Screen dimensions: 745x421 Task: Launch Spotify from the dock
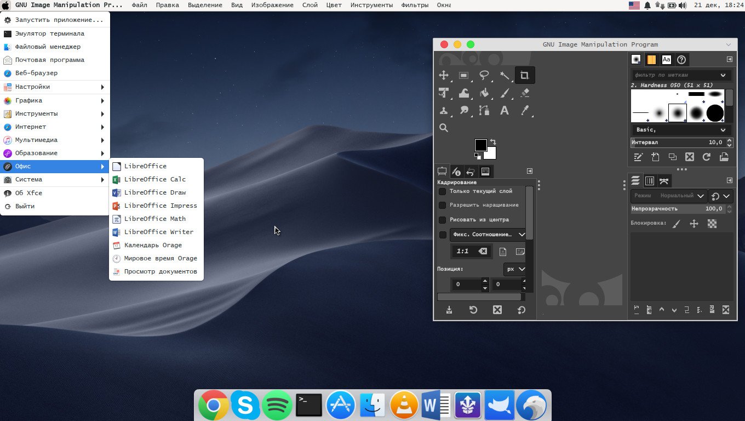[x=277, y=406]
